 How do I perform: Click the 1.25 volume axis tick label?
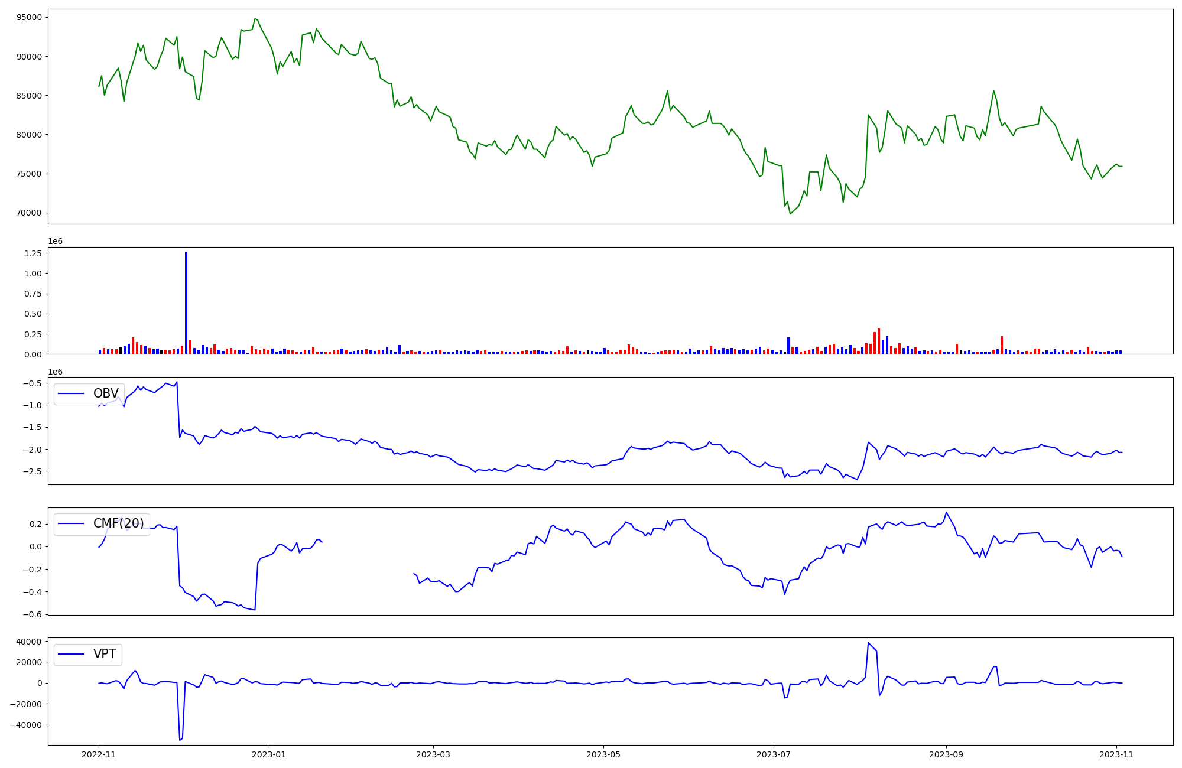click(x=33, y=253)
